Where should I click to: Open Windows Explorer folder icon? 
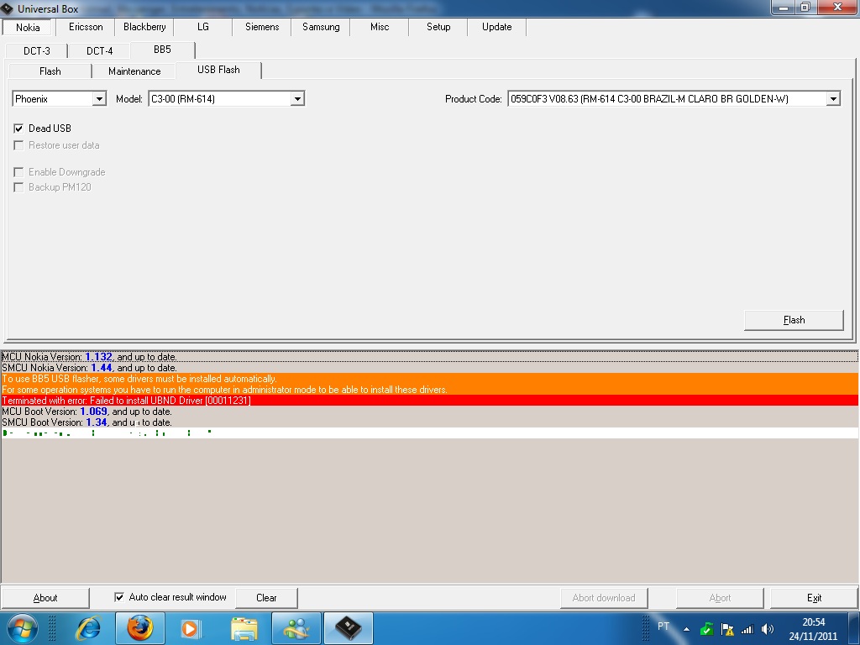point(244,628)
